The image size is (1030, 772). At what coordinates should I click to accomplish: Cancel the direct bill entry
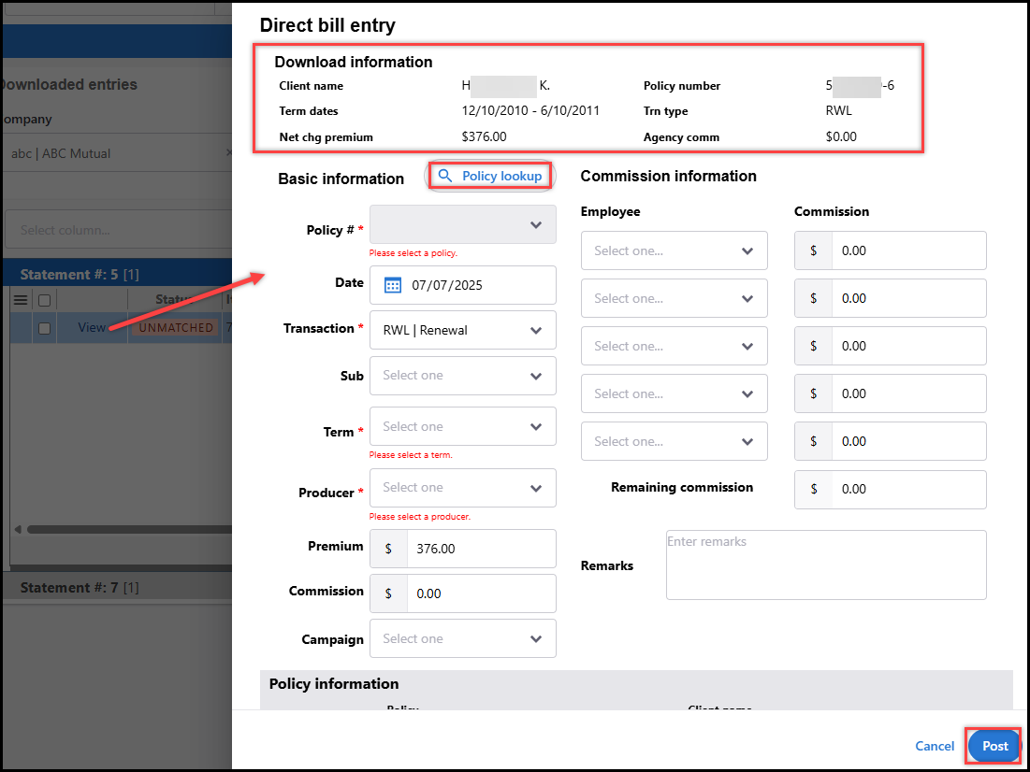click(935, 747)
